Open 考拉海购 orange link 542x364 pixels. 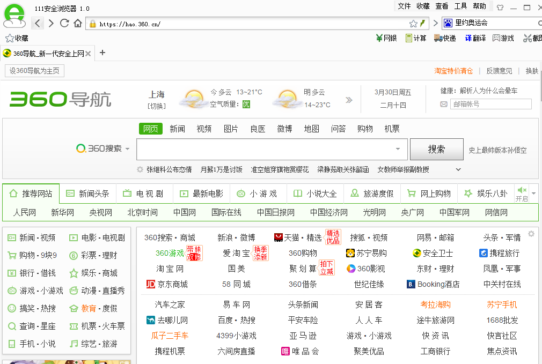436,304
